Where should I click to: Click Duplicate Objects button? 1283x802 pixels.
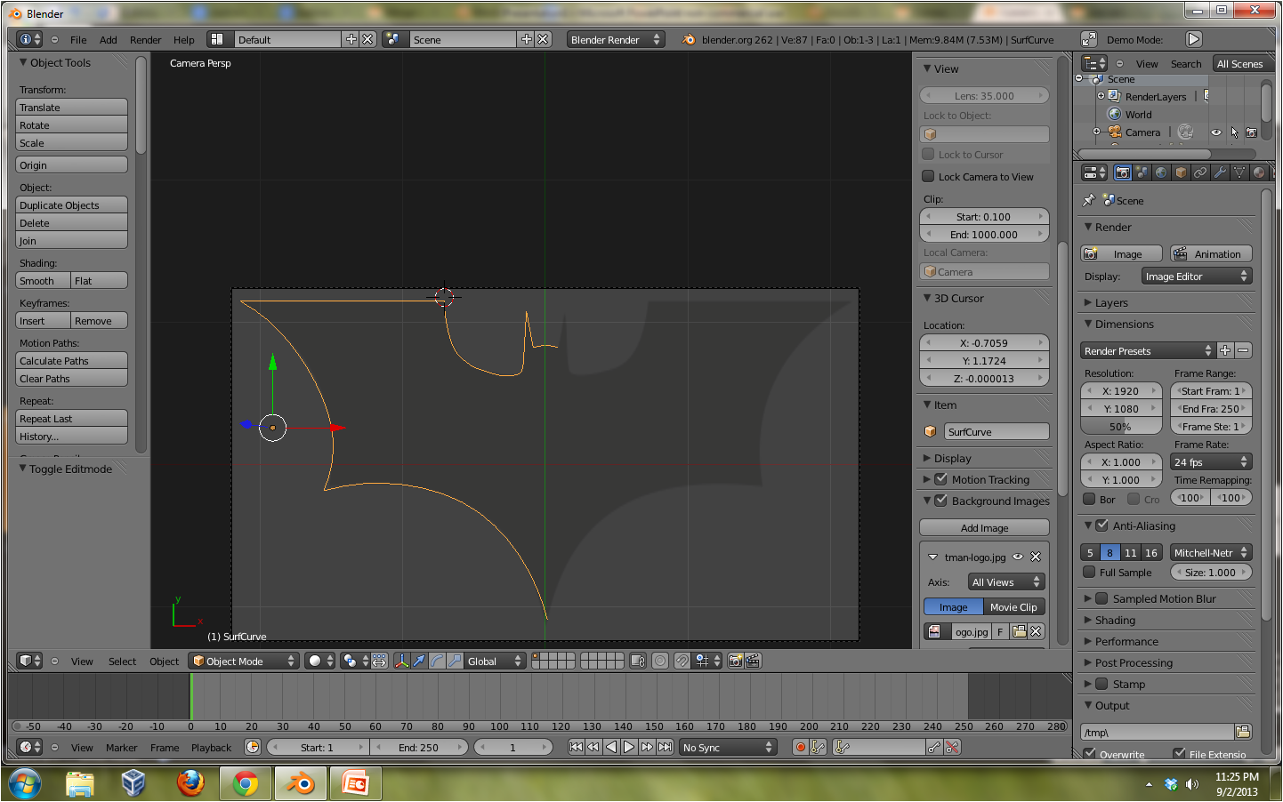pos(71,205)
